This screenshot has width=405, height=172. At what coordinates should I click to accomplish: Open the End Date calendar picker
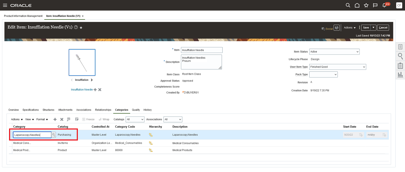click(x=384, y=135)
